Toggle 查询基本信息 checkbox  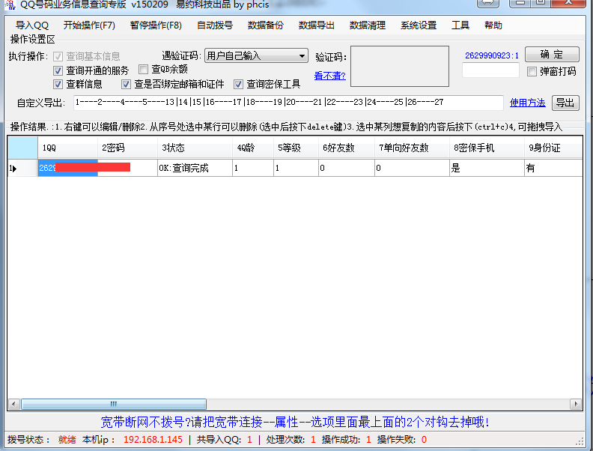[x=58, y=57]
